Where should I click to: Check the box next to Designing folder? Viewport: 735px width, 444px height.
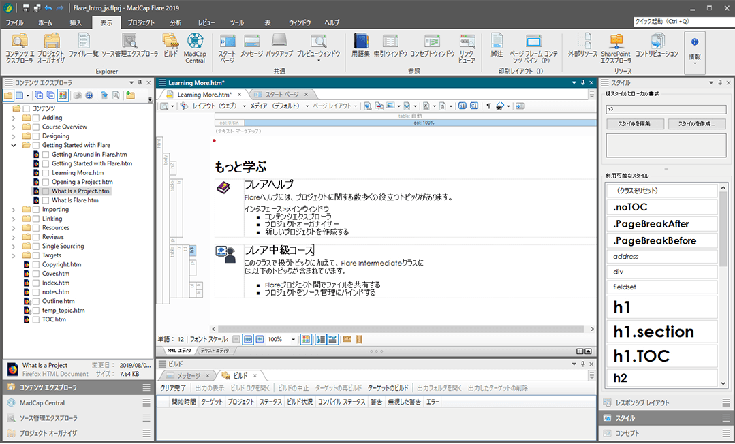coord(36,136)
